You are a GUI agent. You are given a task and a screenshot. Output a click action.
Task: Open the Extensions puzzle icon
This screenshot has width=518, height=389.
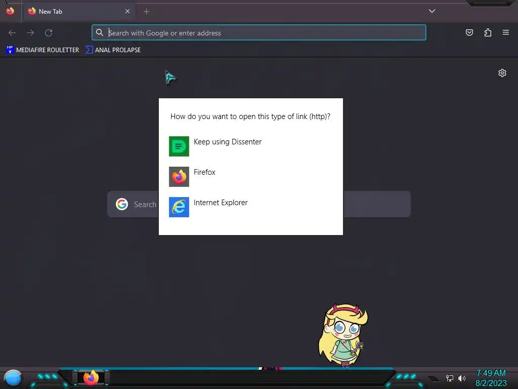(488, 32)
